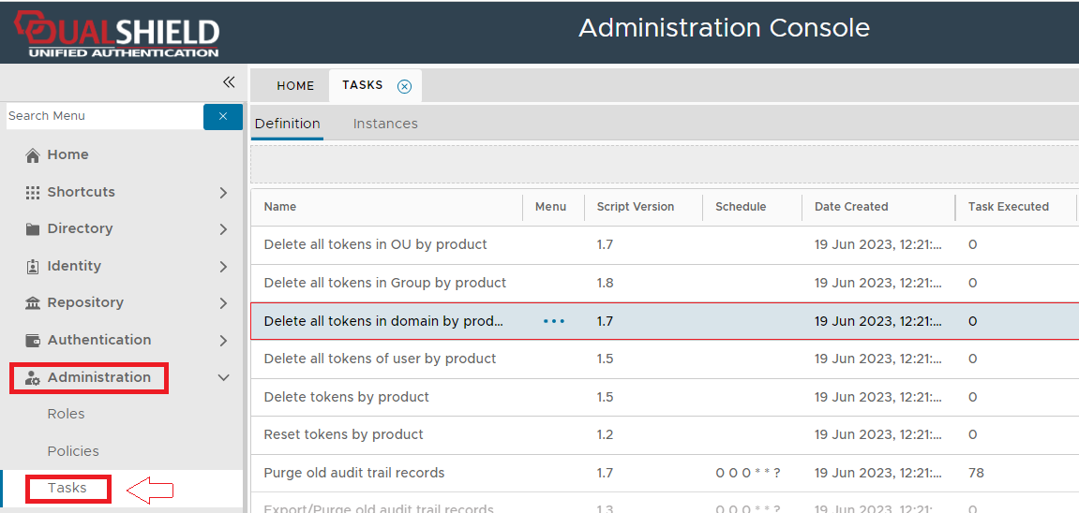Type in the Search Menu input field
The height and width of the screenshot is (513, 1079).
[103, 116]
